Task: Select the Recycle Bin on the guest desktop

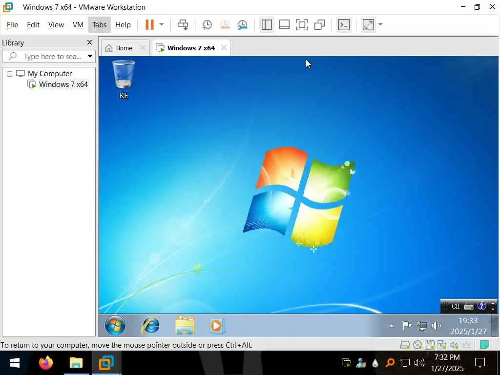Action: pyautogui.click(x=124, y=80)
